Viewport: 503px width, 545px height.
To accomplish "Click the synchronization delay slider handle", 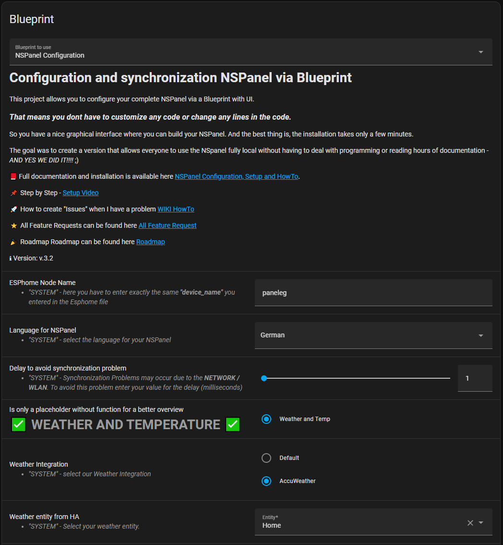I will click(263, 378).
